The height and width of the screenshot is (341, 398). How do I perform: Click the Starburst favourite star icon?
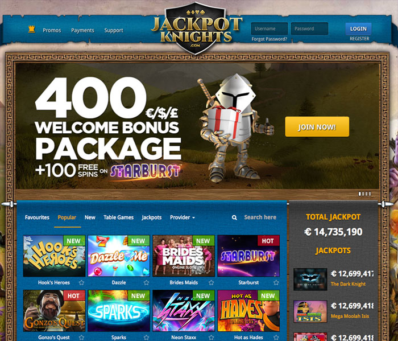click(x=276, y=282)
